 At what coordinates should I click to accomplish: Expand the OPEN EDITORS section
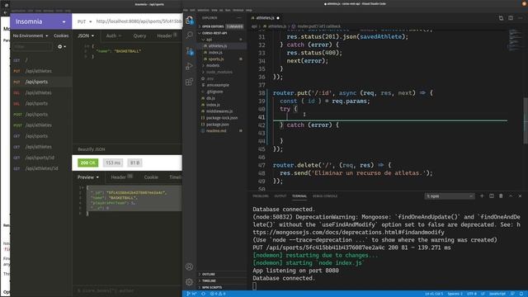pos(221,26)
